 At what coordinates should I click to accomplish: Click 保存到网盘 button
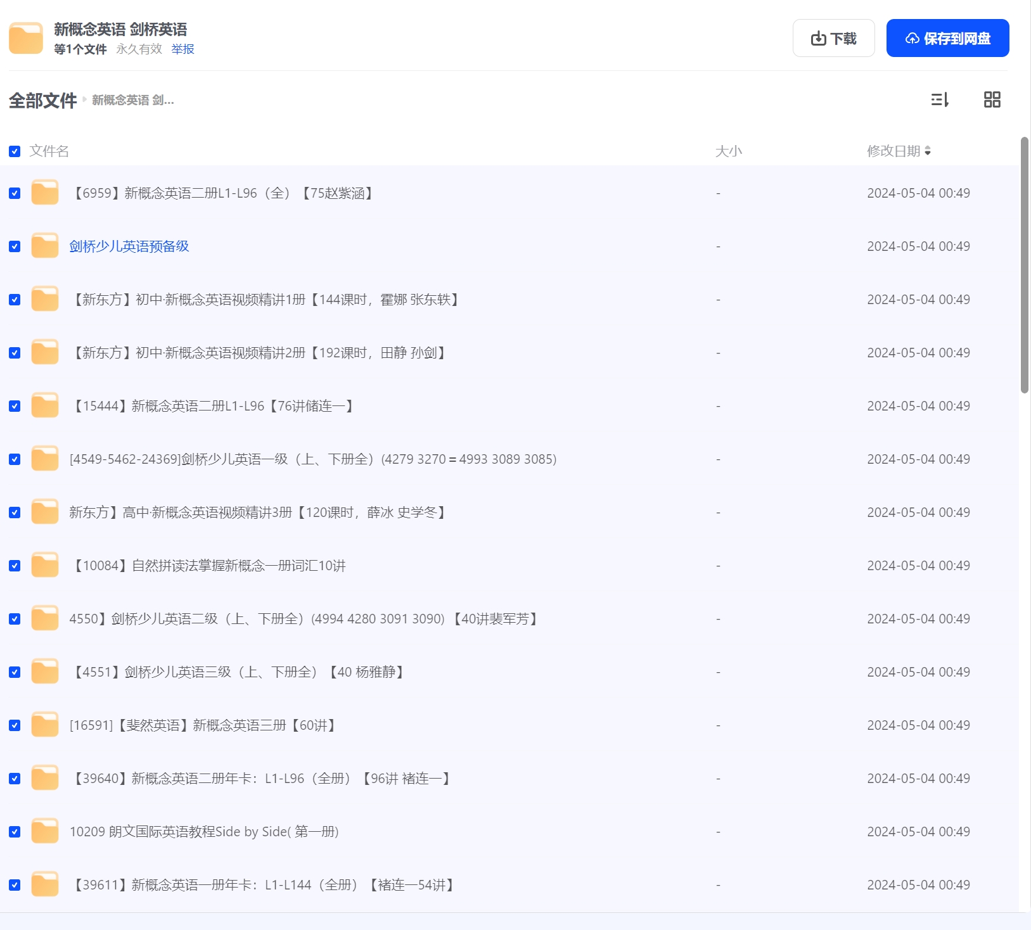pos(947,39)
